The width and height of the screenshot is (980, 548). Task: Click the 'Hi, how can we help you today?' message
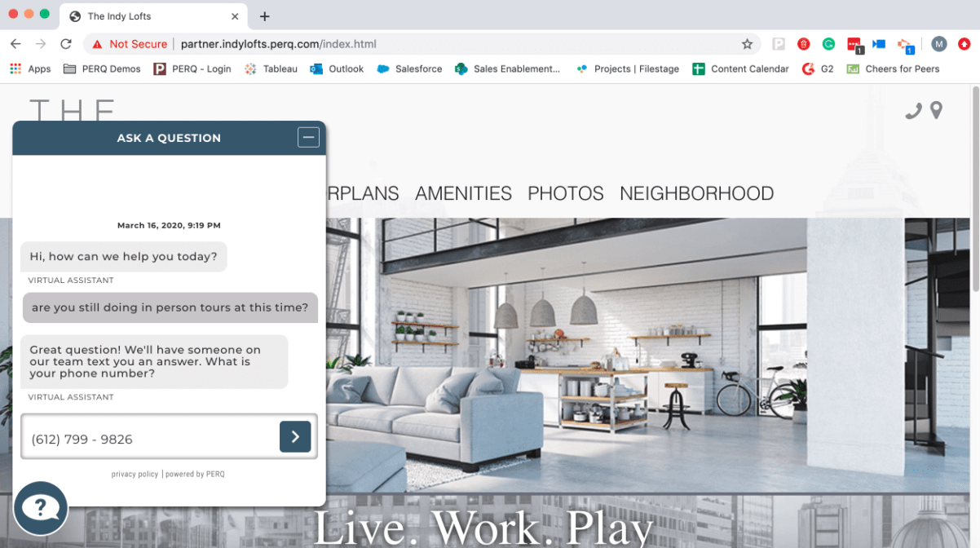point(124,256)
